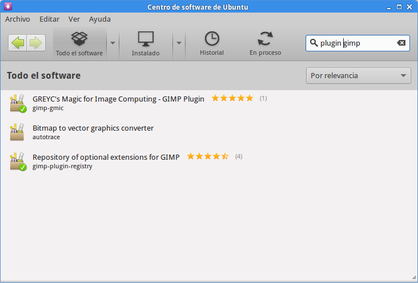
Task: Expand the Instalado dropdown arrow
Action: (x=179, y=43)
